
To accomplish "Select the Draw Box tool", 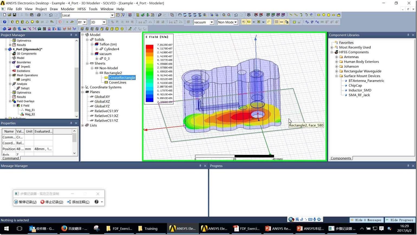I will [x=12, y=22].
